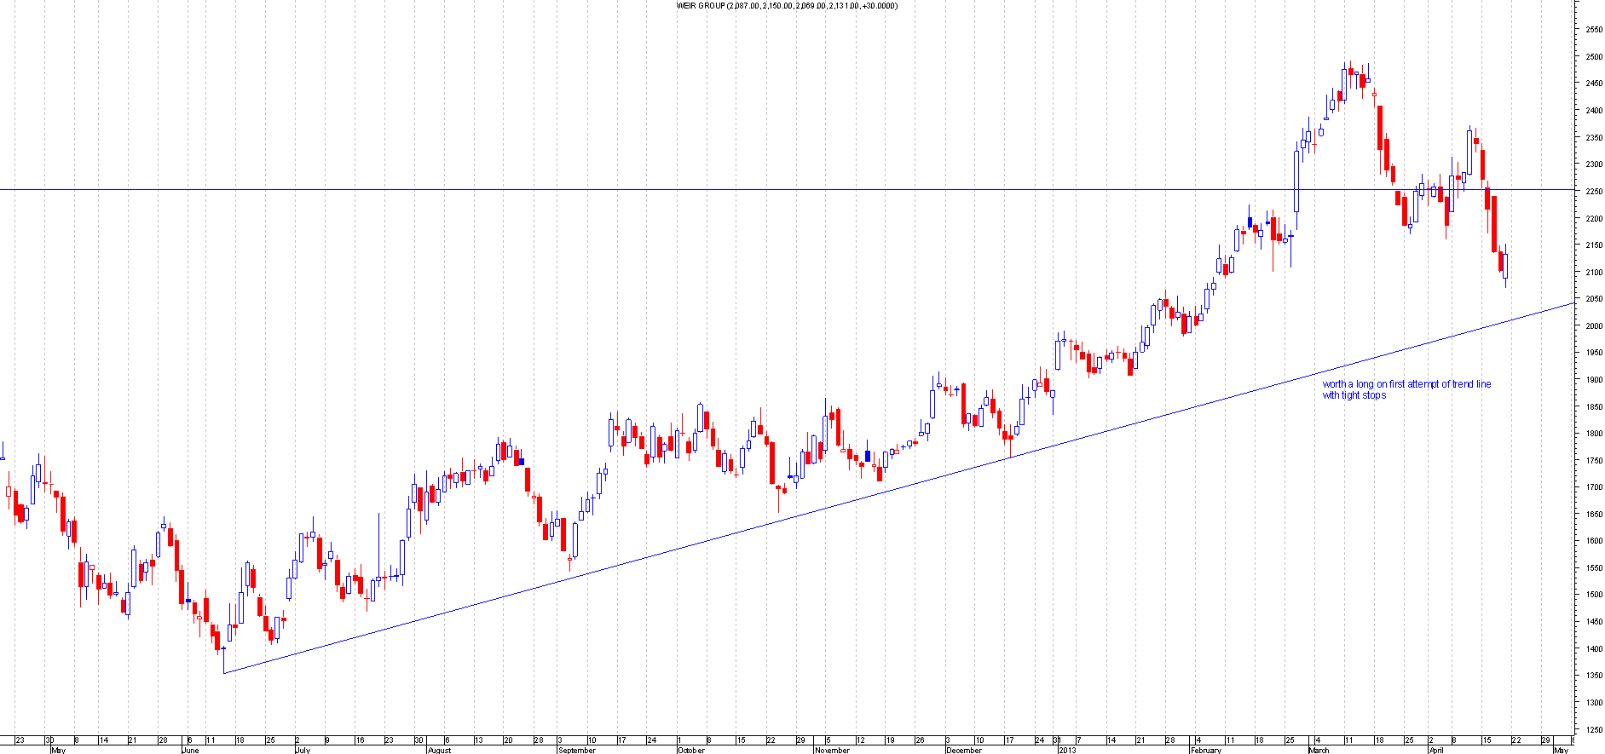Click the 'with tight stops' annotation line
The height and width of the screenshot is (754, 1605).
(1354, 395)
